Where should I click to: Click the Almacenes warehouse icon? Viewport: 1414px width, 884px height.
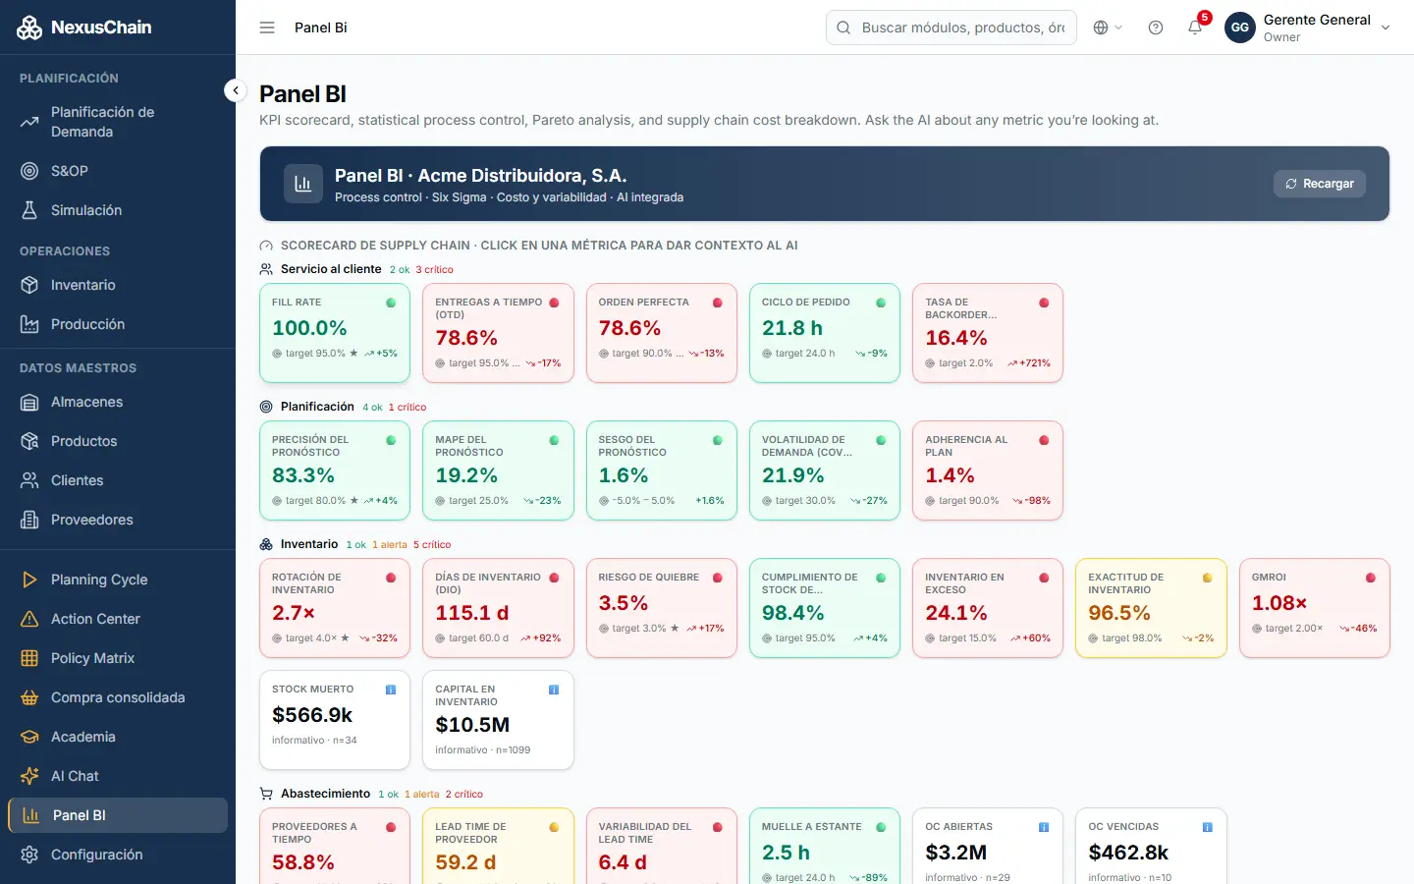coord(29,402)
